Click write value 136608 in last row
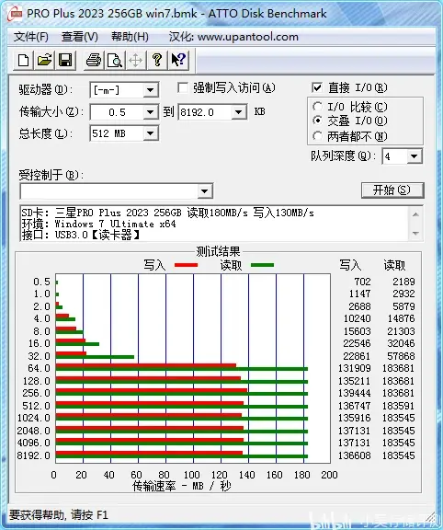The height and width of the screenshot is (530, 443). (x=355, y=455)
